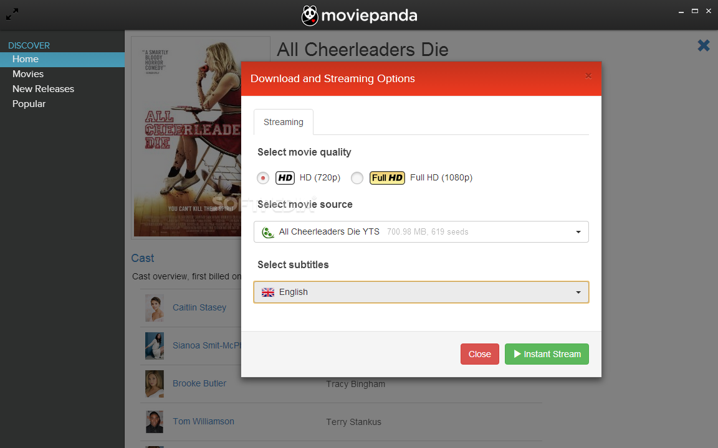Maximize the moviepanda window
Screen dimensions: 718x448
pos(695,11)
